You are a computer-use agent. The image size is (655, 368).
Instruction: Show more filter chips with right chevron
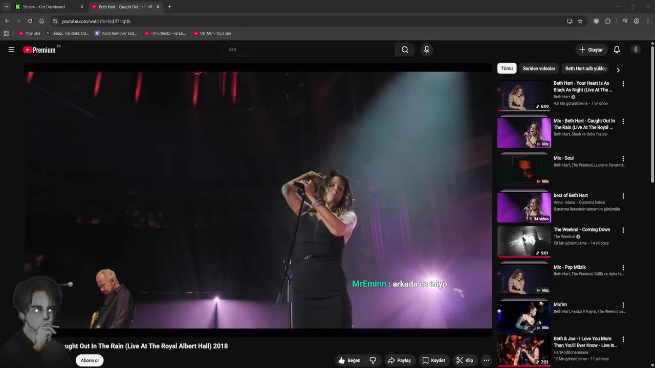[x=618, y=70]
